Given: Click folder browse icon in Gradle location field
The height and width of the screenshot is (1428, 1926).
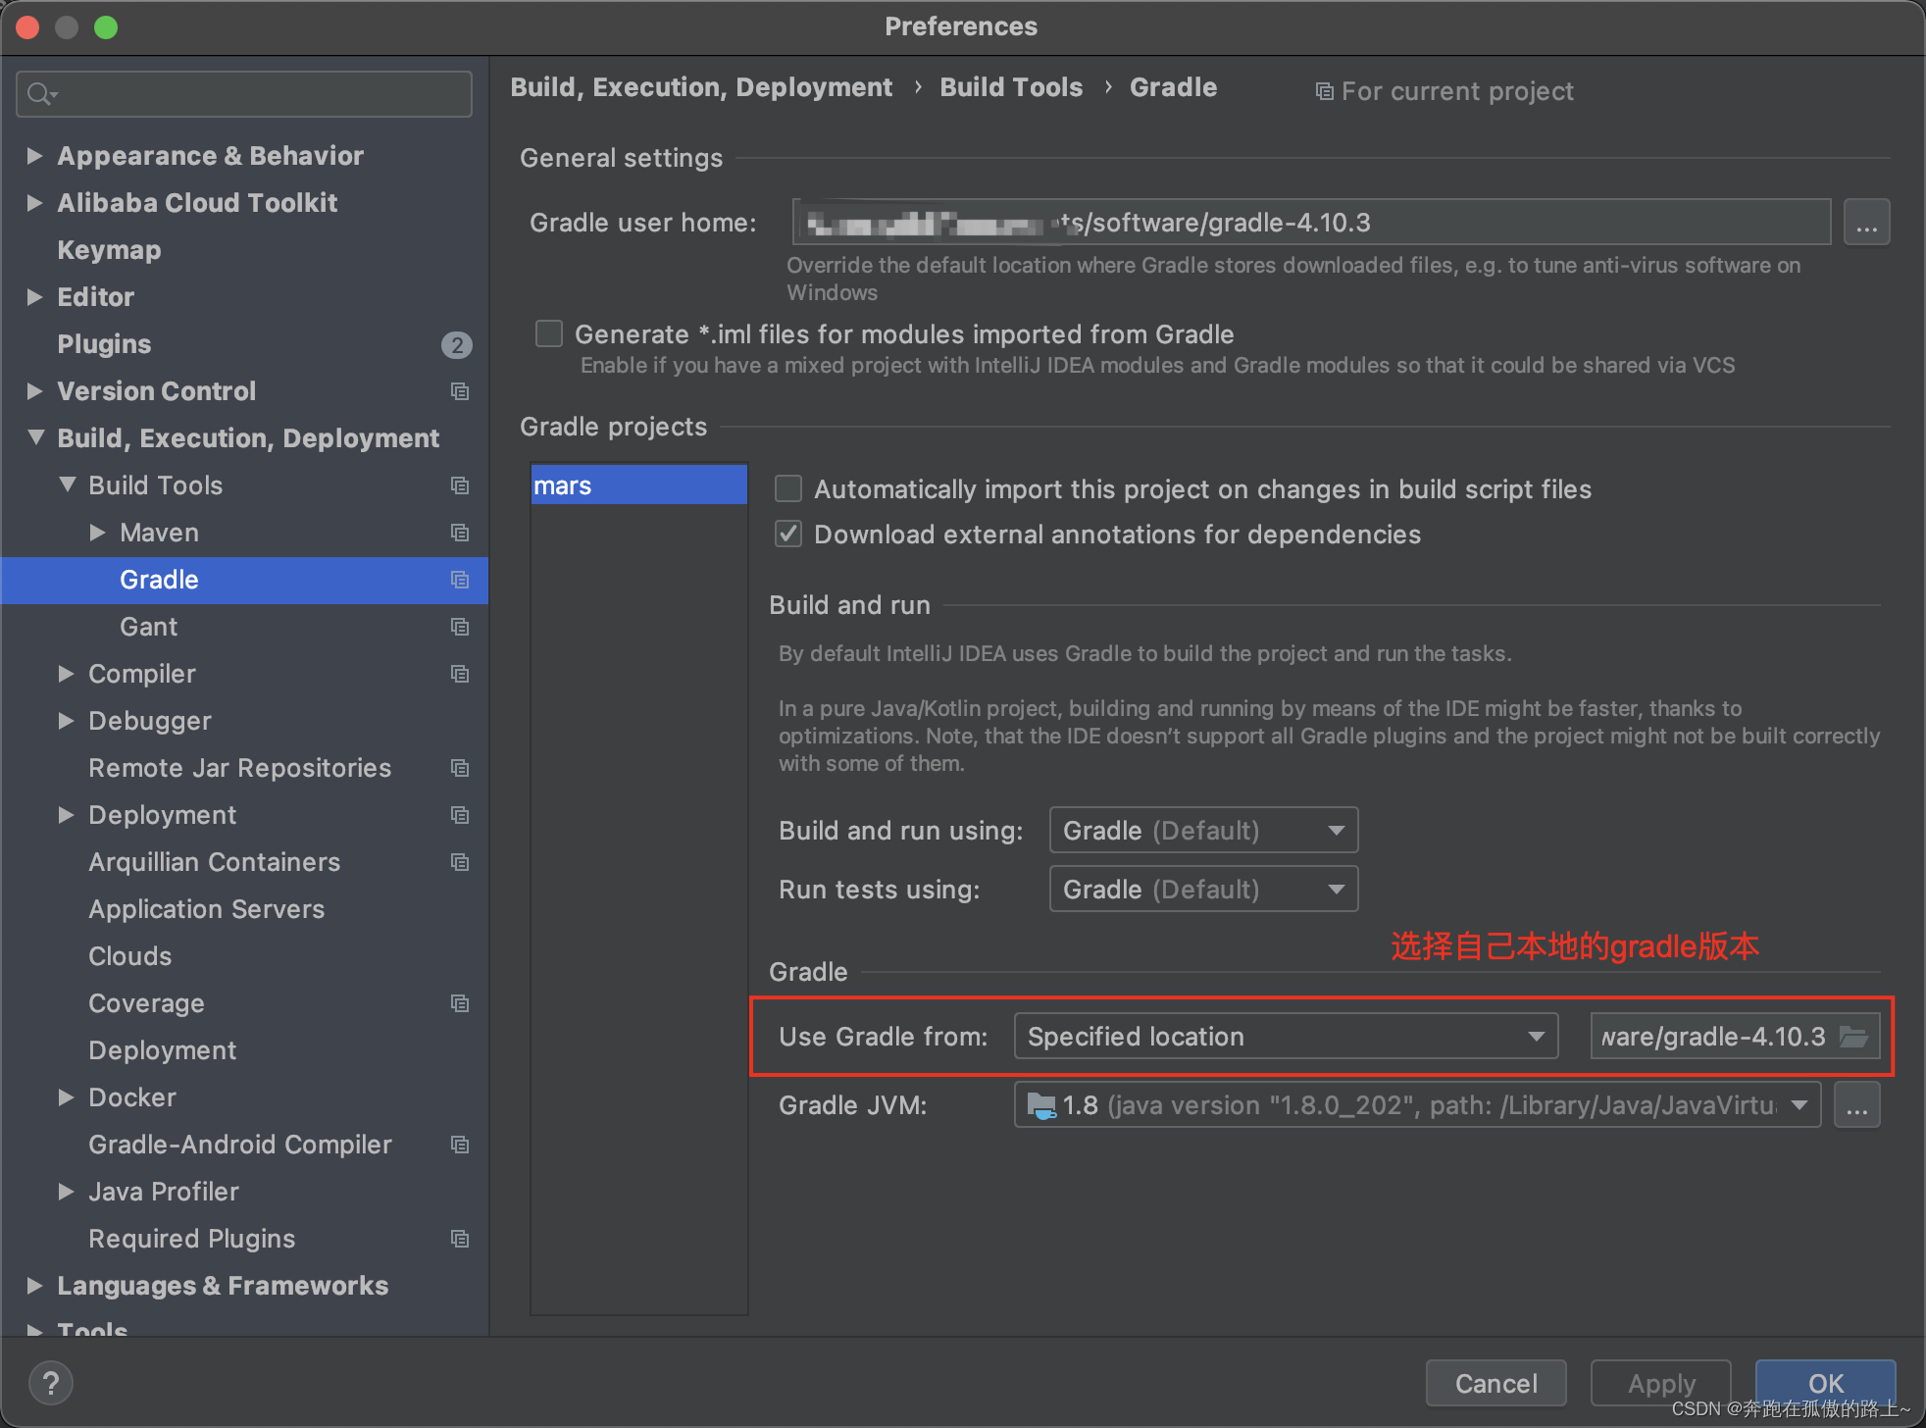Looking at the screenshot, I should click(1853, 1037).
